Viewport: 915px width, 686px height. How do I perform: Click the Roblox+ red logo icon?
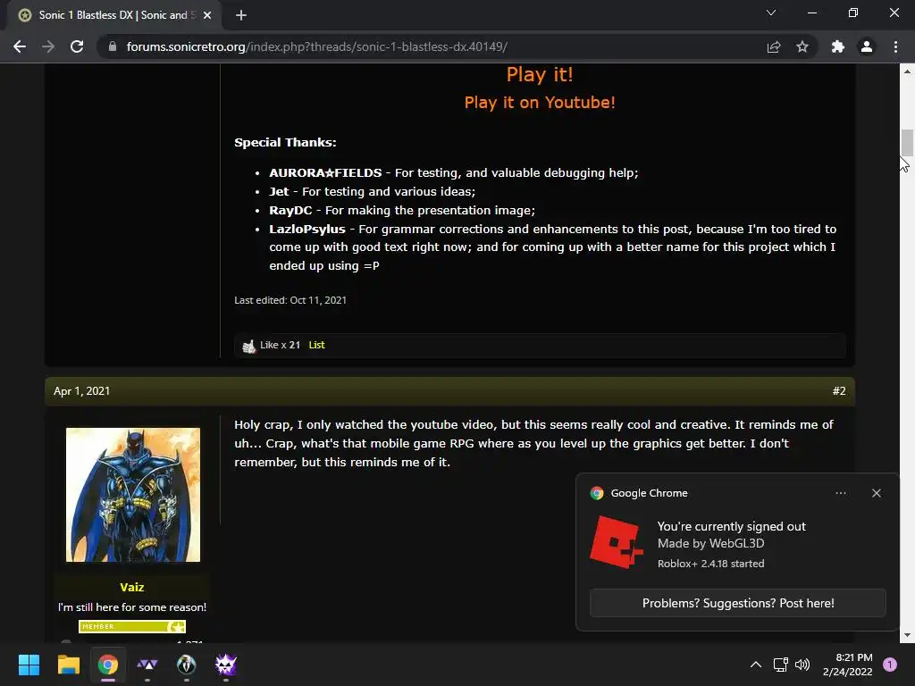click(617, 542)
